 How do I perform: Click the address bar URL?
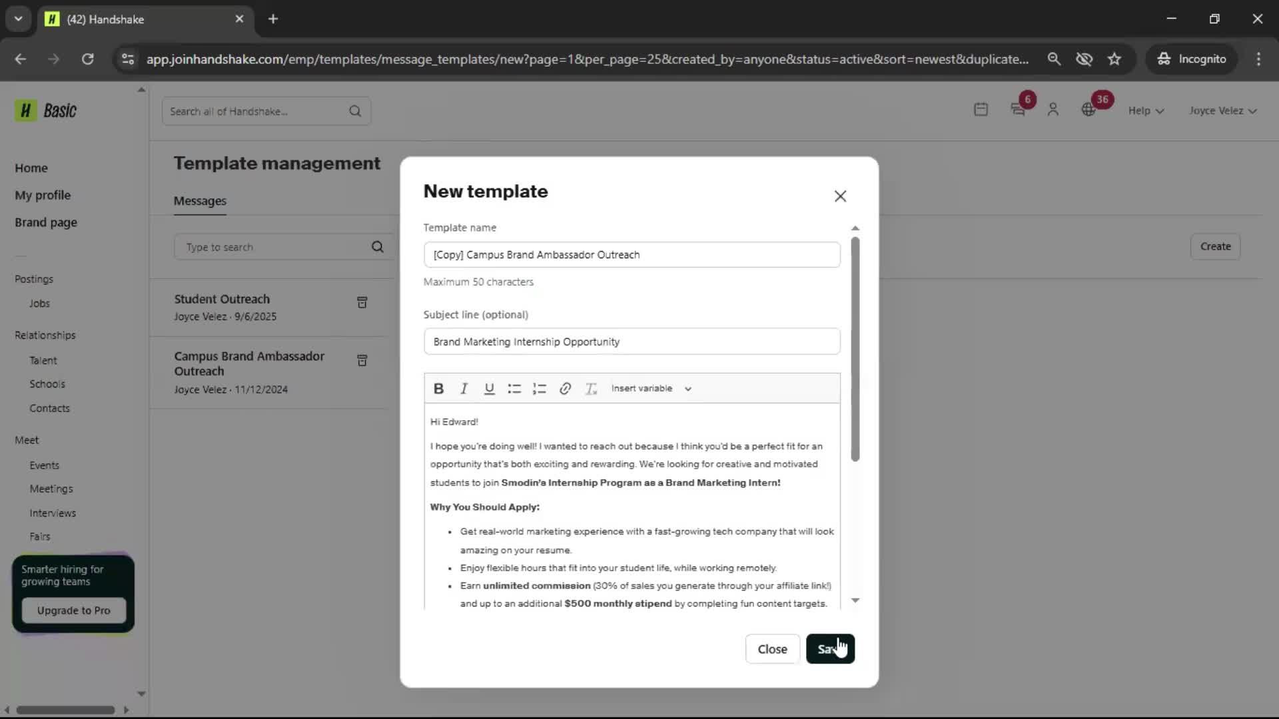(587, 59)
